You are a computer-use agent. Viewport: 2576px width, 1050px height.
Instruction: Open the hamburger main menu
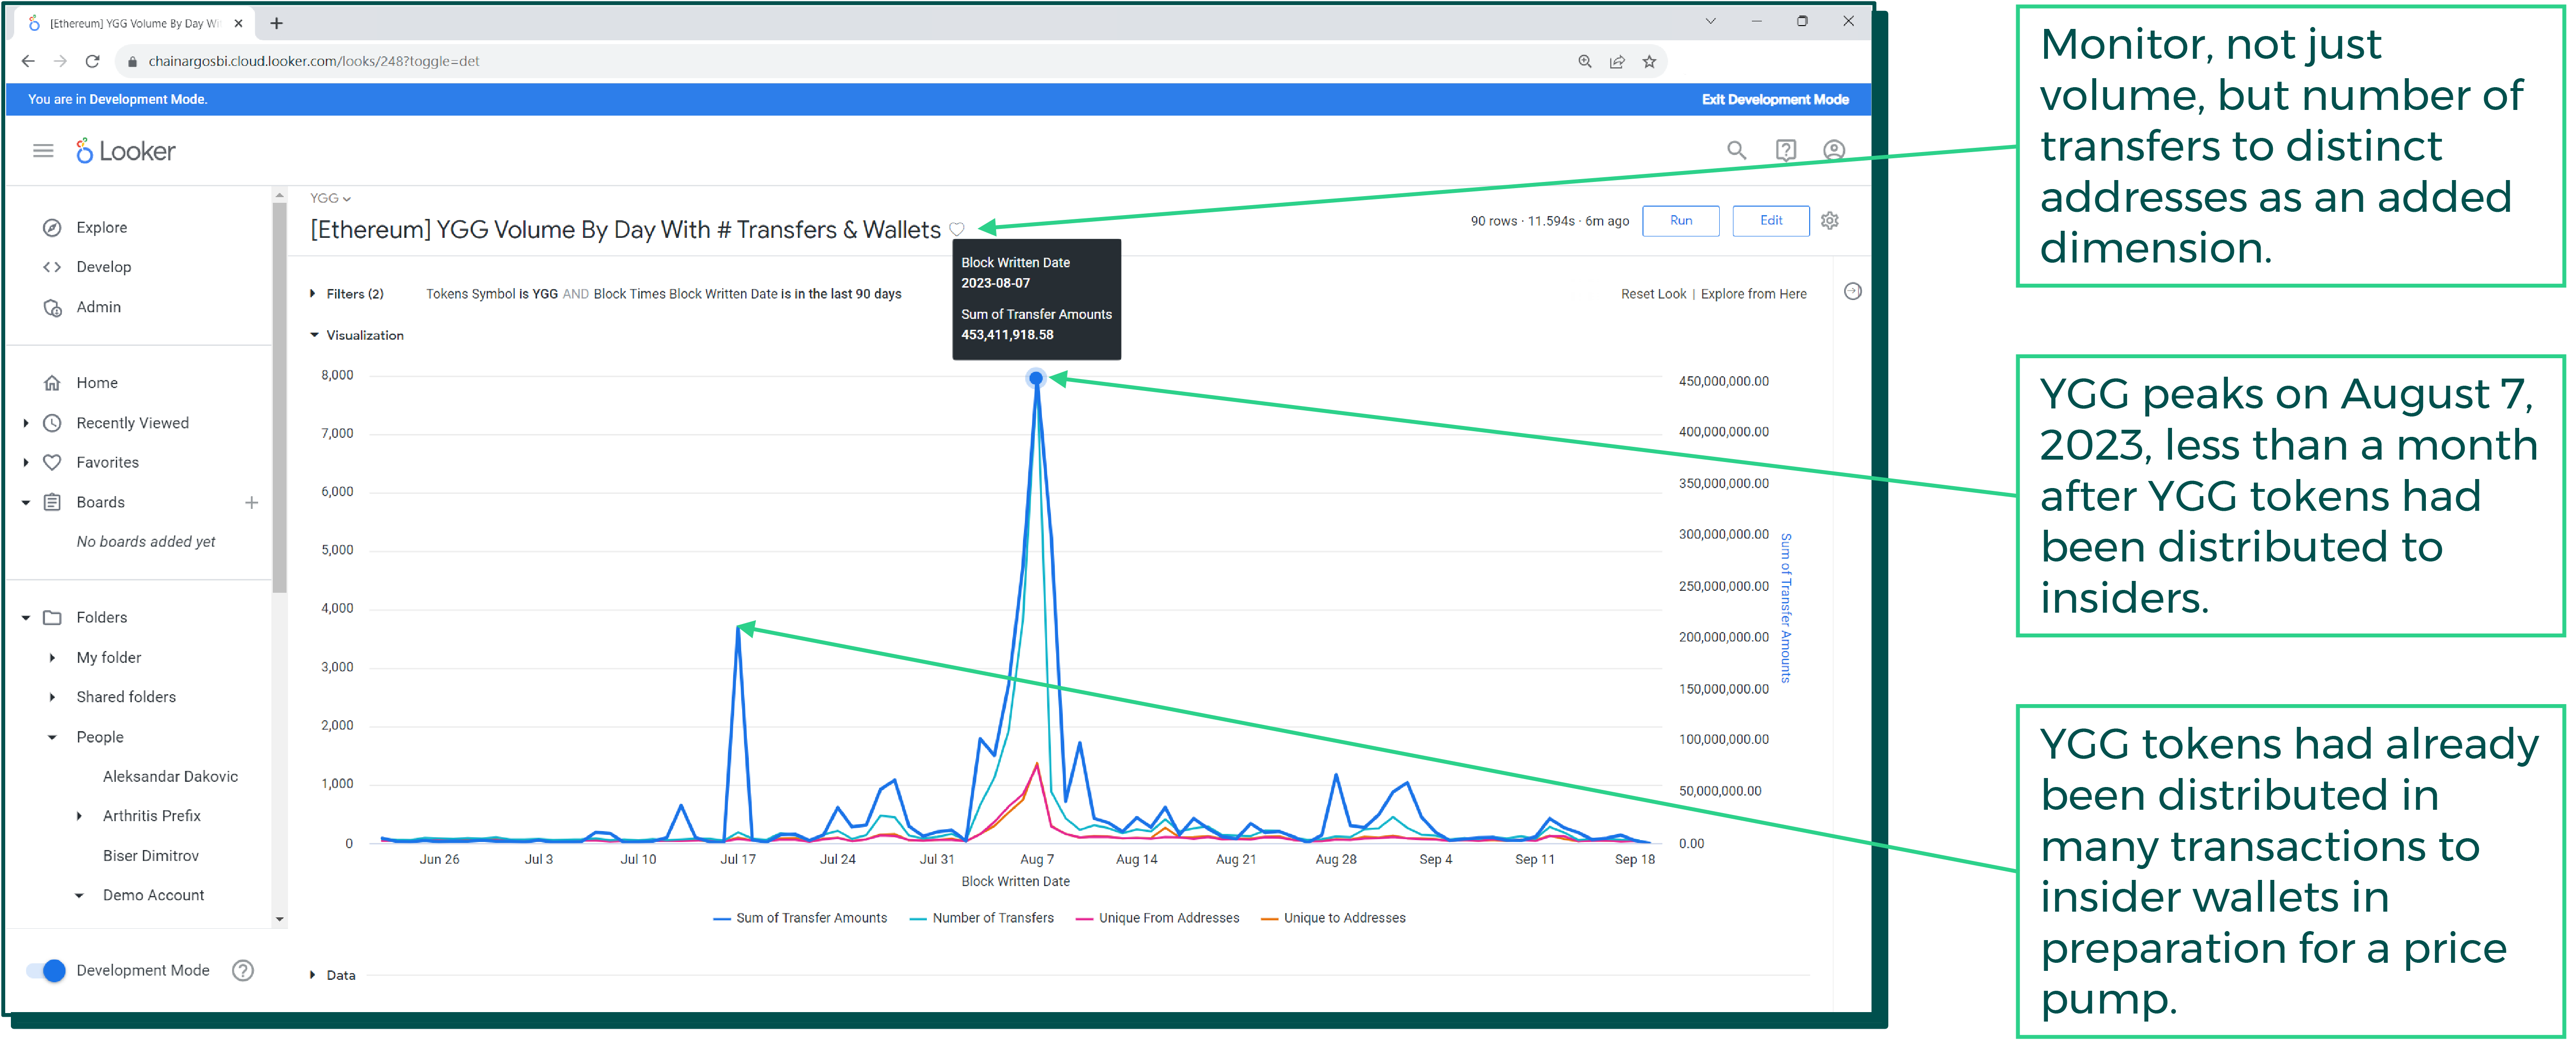(x=43, y=151)
